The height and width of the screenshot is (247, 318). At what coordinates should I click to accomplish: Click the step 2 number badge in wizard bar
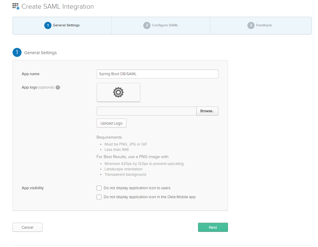pos(147,25)
